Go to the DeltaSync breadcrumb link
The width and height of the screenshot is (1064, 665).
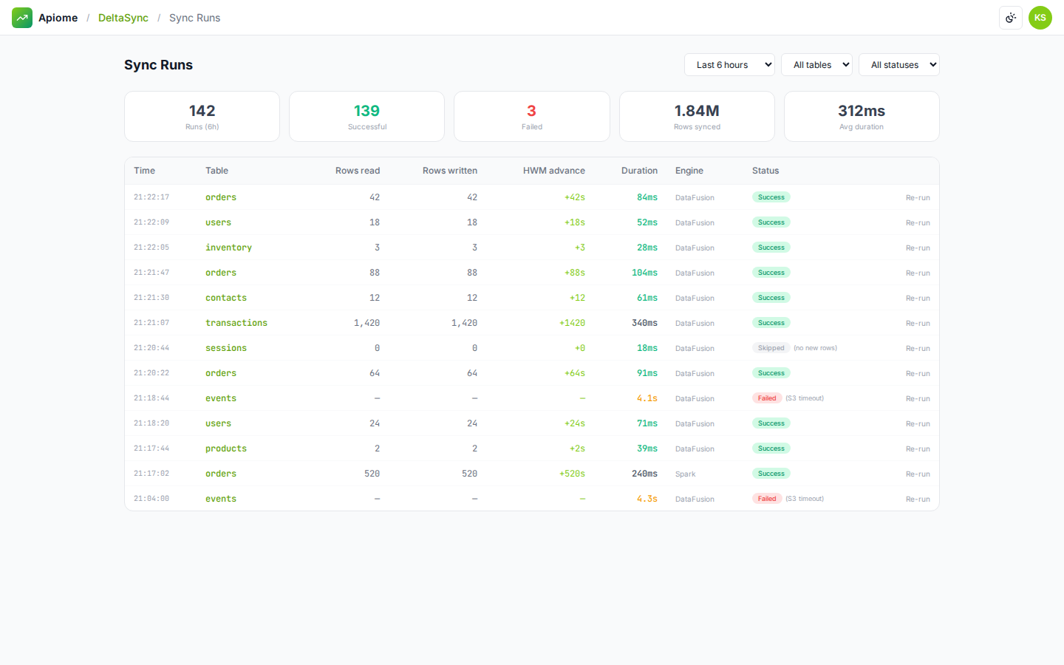123,18
